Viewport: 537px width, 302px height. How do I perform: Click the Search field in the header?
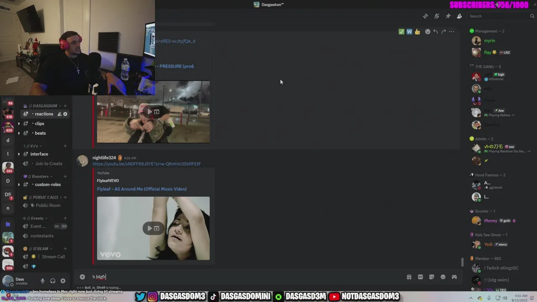501,16
